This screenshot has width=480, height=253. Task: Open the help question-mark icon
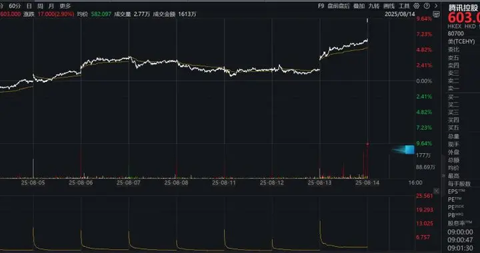[427, 6]
